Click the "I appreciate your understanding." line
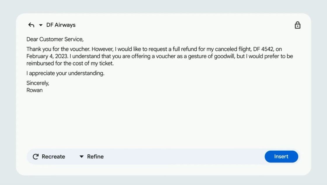The height and width of the screenshot is (185, 327). 65,73
